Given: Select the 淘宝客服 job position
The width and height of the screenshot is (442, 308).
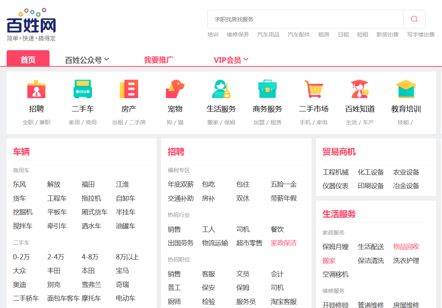Looking at the screenshot, I should [283, 302].
